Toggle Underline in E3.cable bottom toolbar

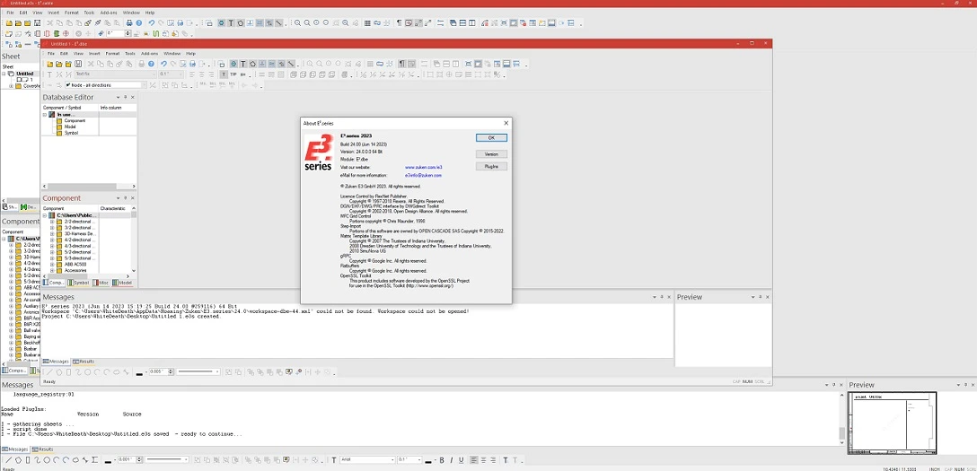pyautogui.click(x=461, y=460)
